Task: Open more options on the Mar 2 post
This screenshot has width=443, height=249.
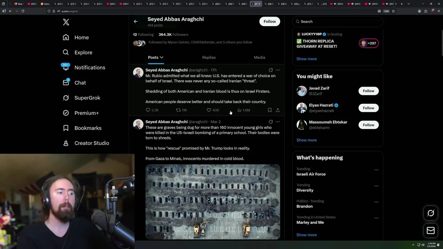Action: click(278, 122)
